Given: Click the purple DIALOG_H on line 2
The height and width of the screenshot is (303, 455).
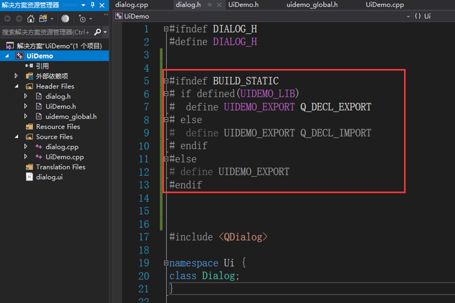Looking at the screenshot, I should pyautogui.click(x=235, y=42).
